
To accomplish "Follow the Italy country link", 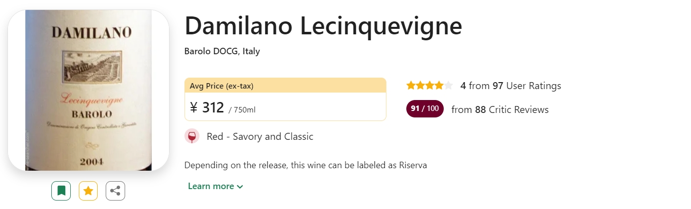I will tap(251, 51).
